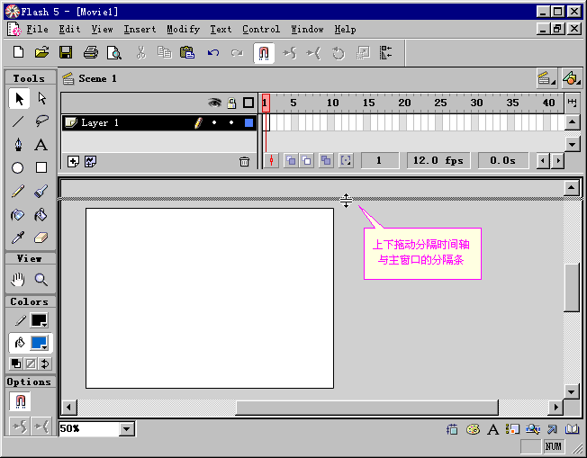
Task: Open the Character panel launcher icon
Action: pyautogui.click(x=493, y=429)
